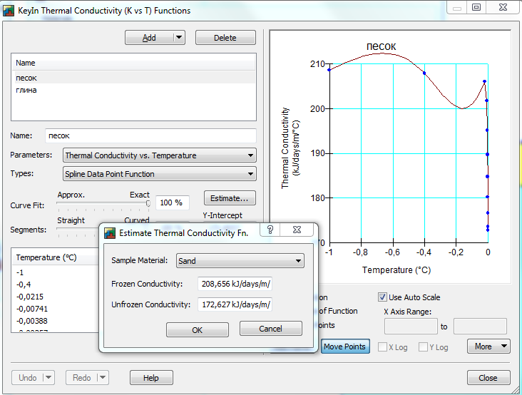This screenshot has width=522, height=395.
Task: Click the graph data point at -1
Action: [x=329, y=70]
